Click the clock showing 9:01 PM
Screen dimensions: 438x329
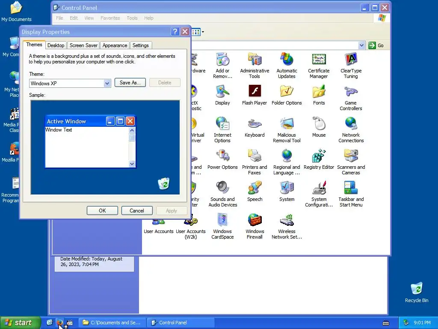coord(422,323)
